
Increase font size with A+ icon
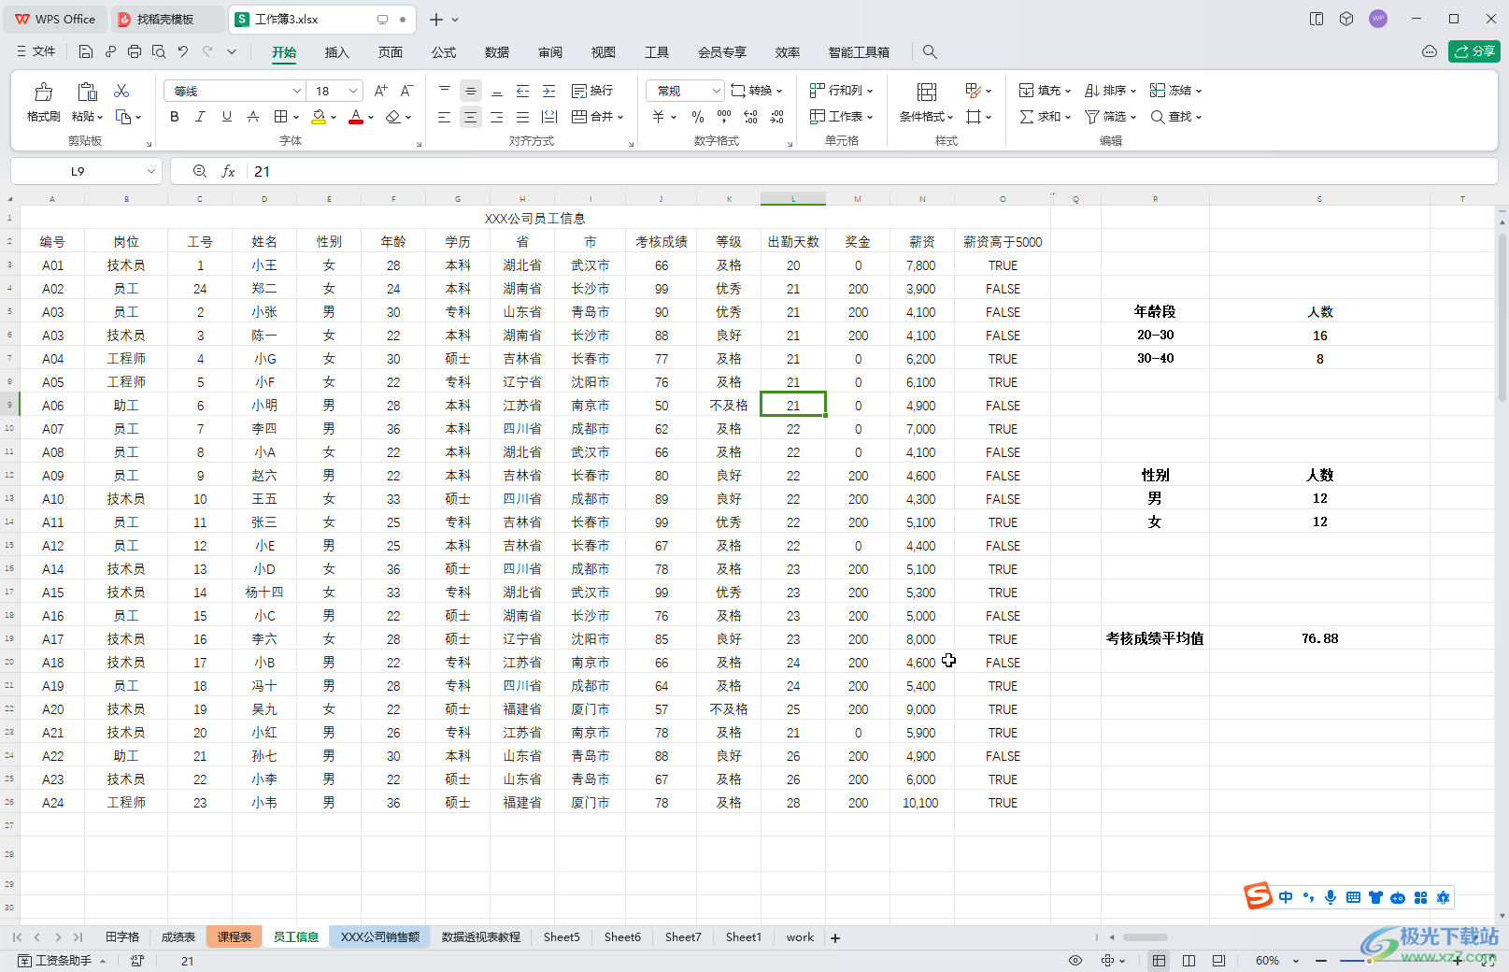[380, 91]
